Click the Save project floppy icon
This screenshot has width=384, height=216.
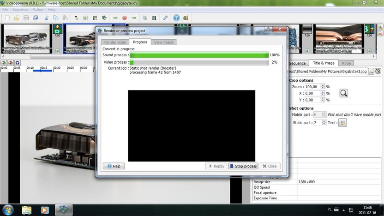[26, 18]
